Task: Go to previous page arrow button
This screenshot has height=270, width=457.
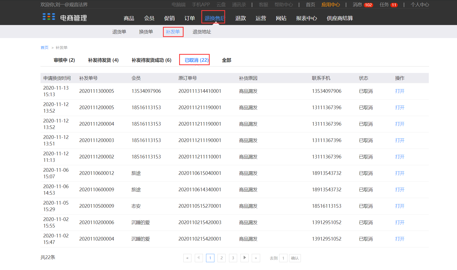Action: (x=199, y=258)
